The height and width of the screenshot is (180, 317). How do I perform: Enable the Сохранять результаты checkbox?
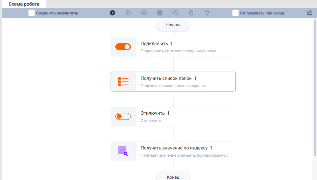pyautogui.click(x=31, y=13)
